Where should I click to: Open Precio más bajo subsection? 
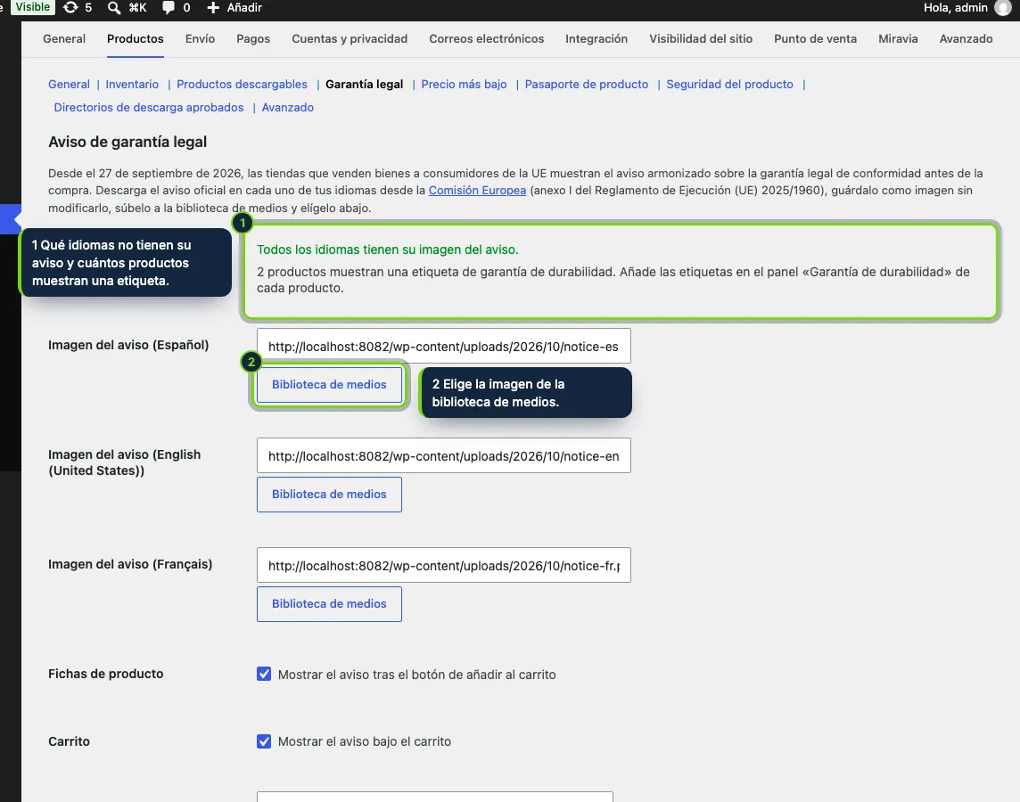coord(464,85)
